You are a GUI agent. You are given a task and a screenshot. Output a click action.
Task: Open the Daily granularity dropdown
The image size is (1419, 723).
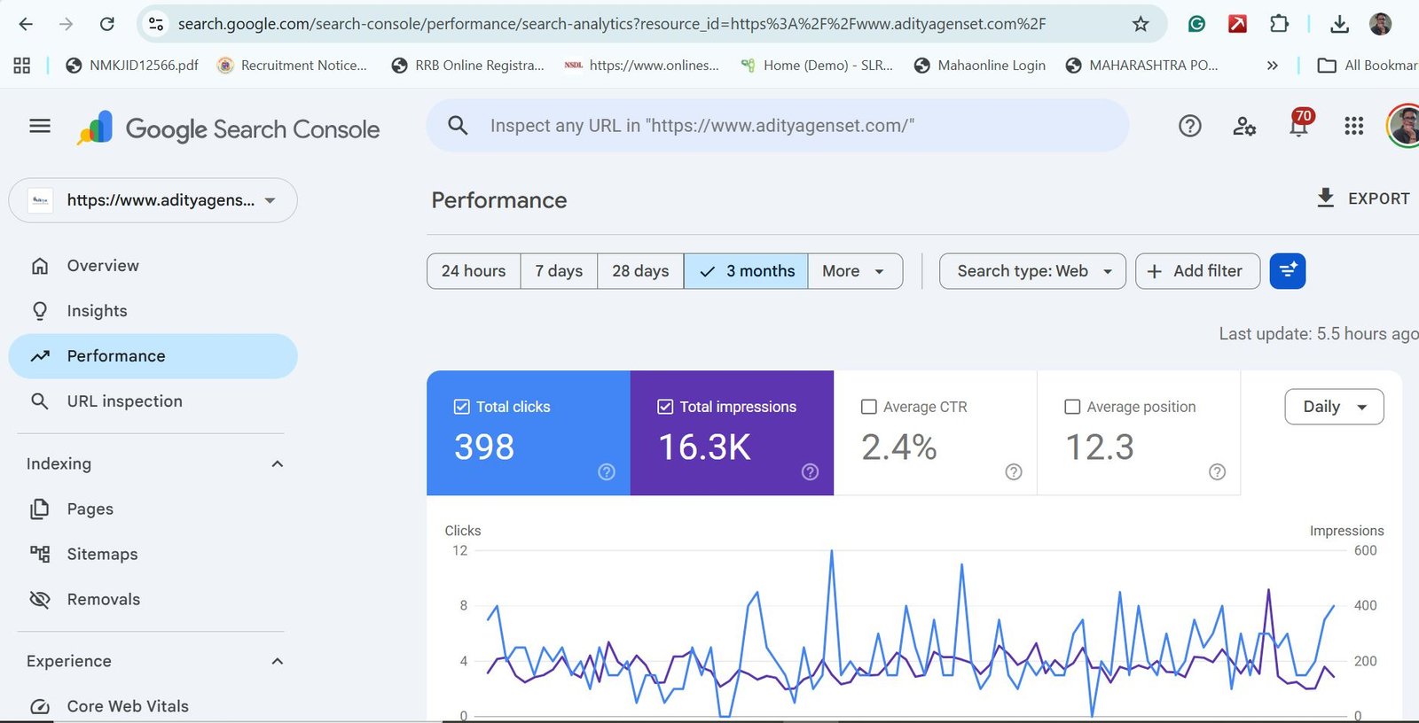(x=1334, y=407)
